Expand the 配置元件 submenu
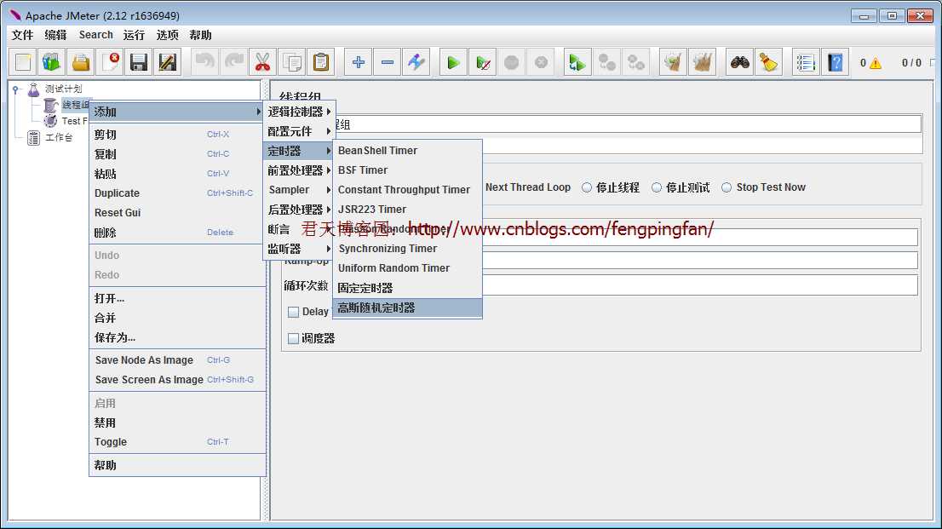 coord(299,131)
